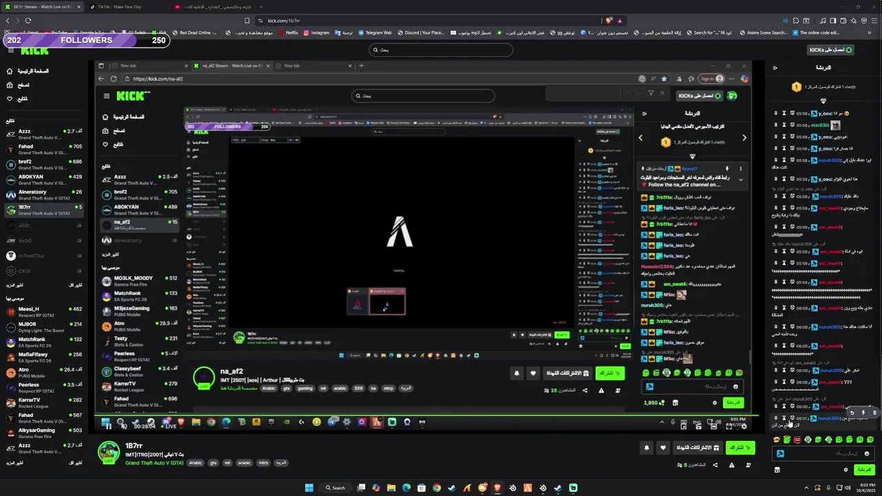882x496 pixels.
Task: Click the Kick search box at top
Action: click(441, 50)
